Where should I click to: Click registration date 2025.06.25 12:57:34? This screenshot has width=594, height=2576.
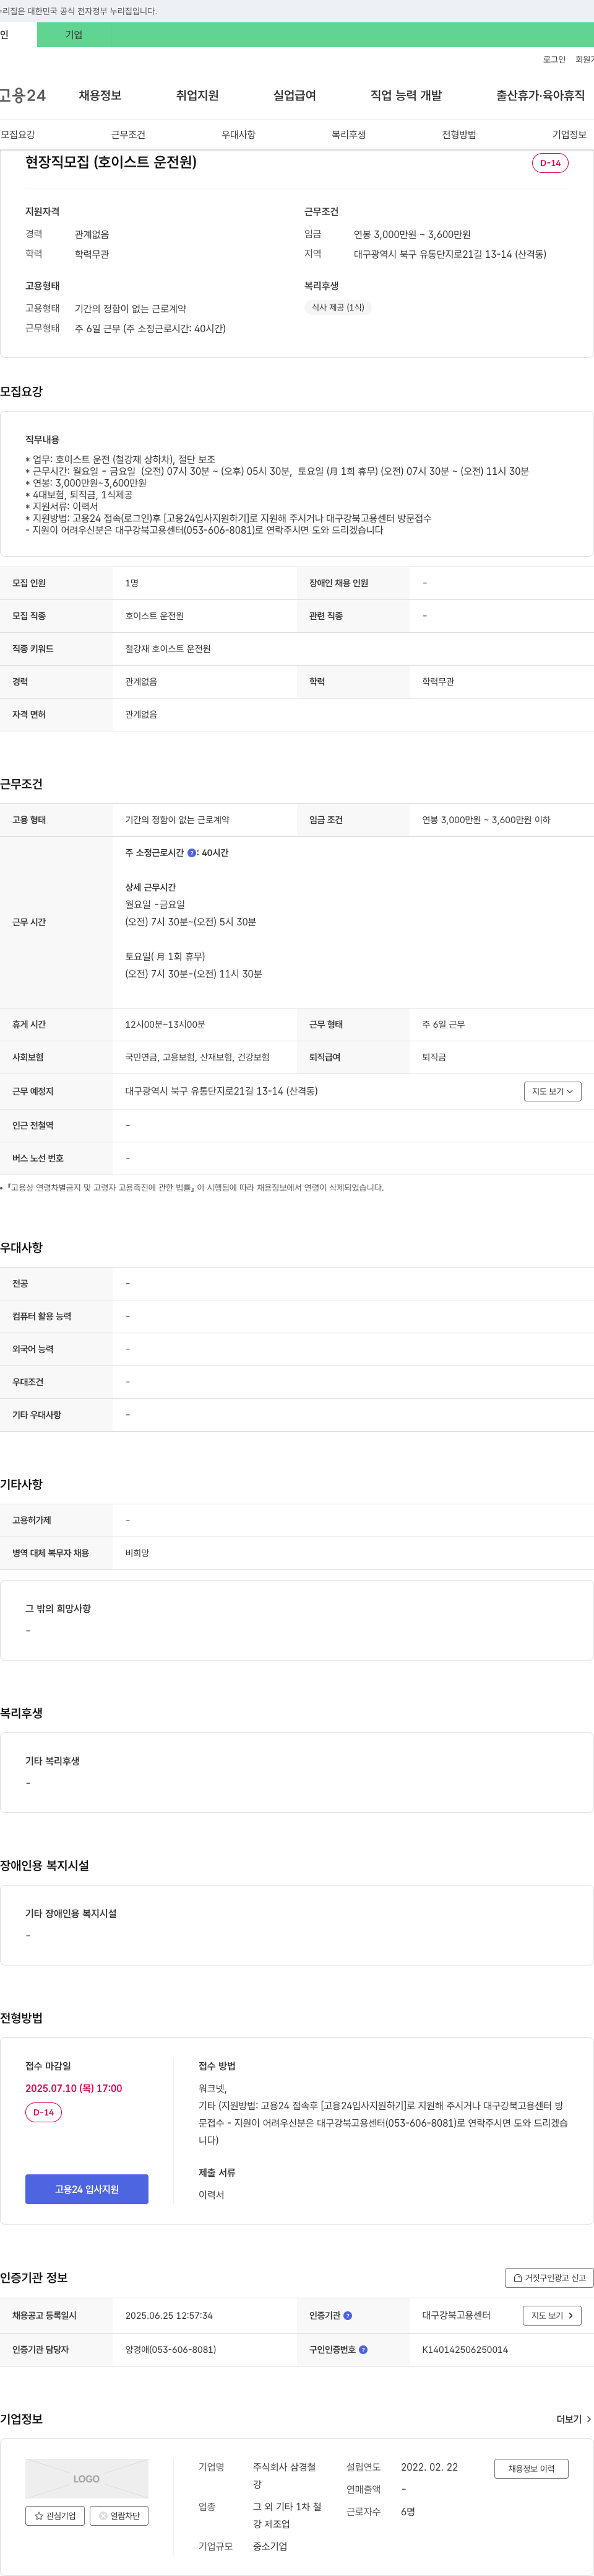[x=169, y=2316]
